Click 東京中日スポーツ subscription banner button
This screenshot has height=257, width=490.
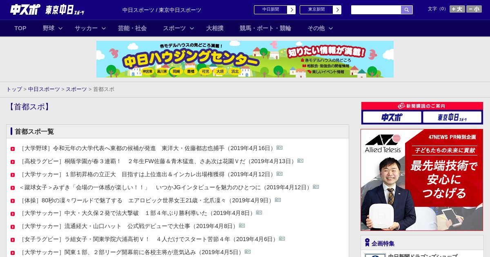pos(452,117)
